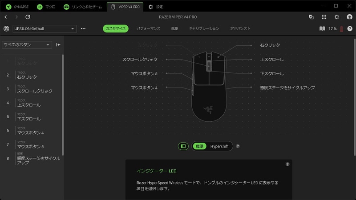Click the sidebar list scrollbar
Image resolution: width=356 pixels, height=200 pixels.
click(x=63, y=105)
